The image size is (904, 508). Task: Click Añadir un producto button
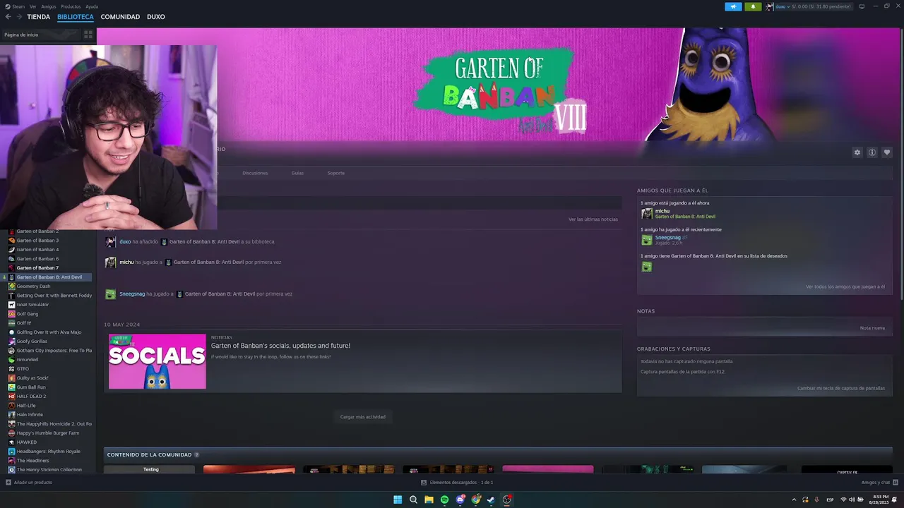tap(29, 483)
